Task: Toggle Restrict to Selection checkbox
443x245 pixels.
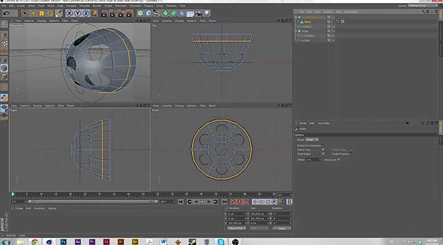Action: (322, 146)
